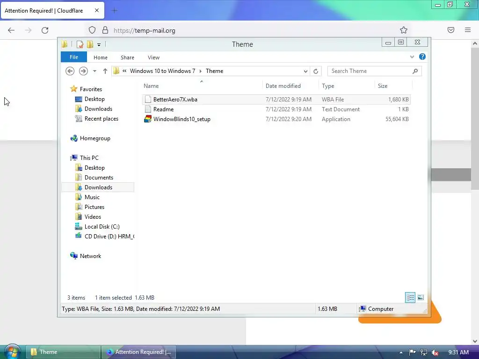Click 'Windows 10 to Windows 7' breadcrumb
Screen dimensions: 479x359
pos(162,71)
